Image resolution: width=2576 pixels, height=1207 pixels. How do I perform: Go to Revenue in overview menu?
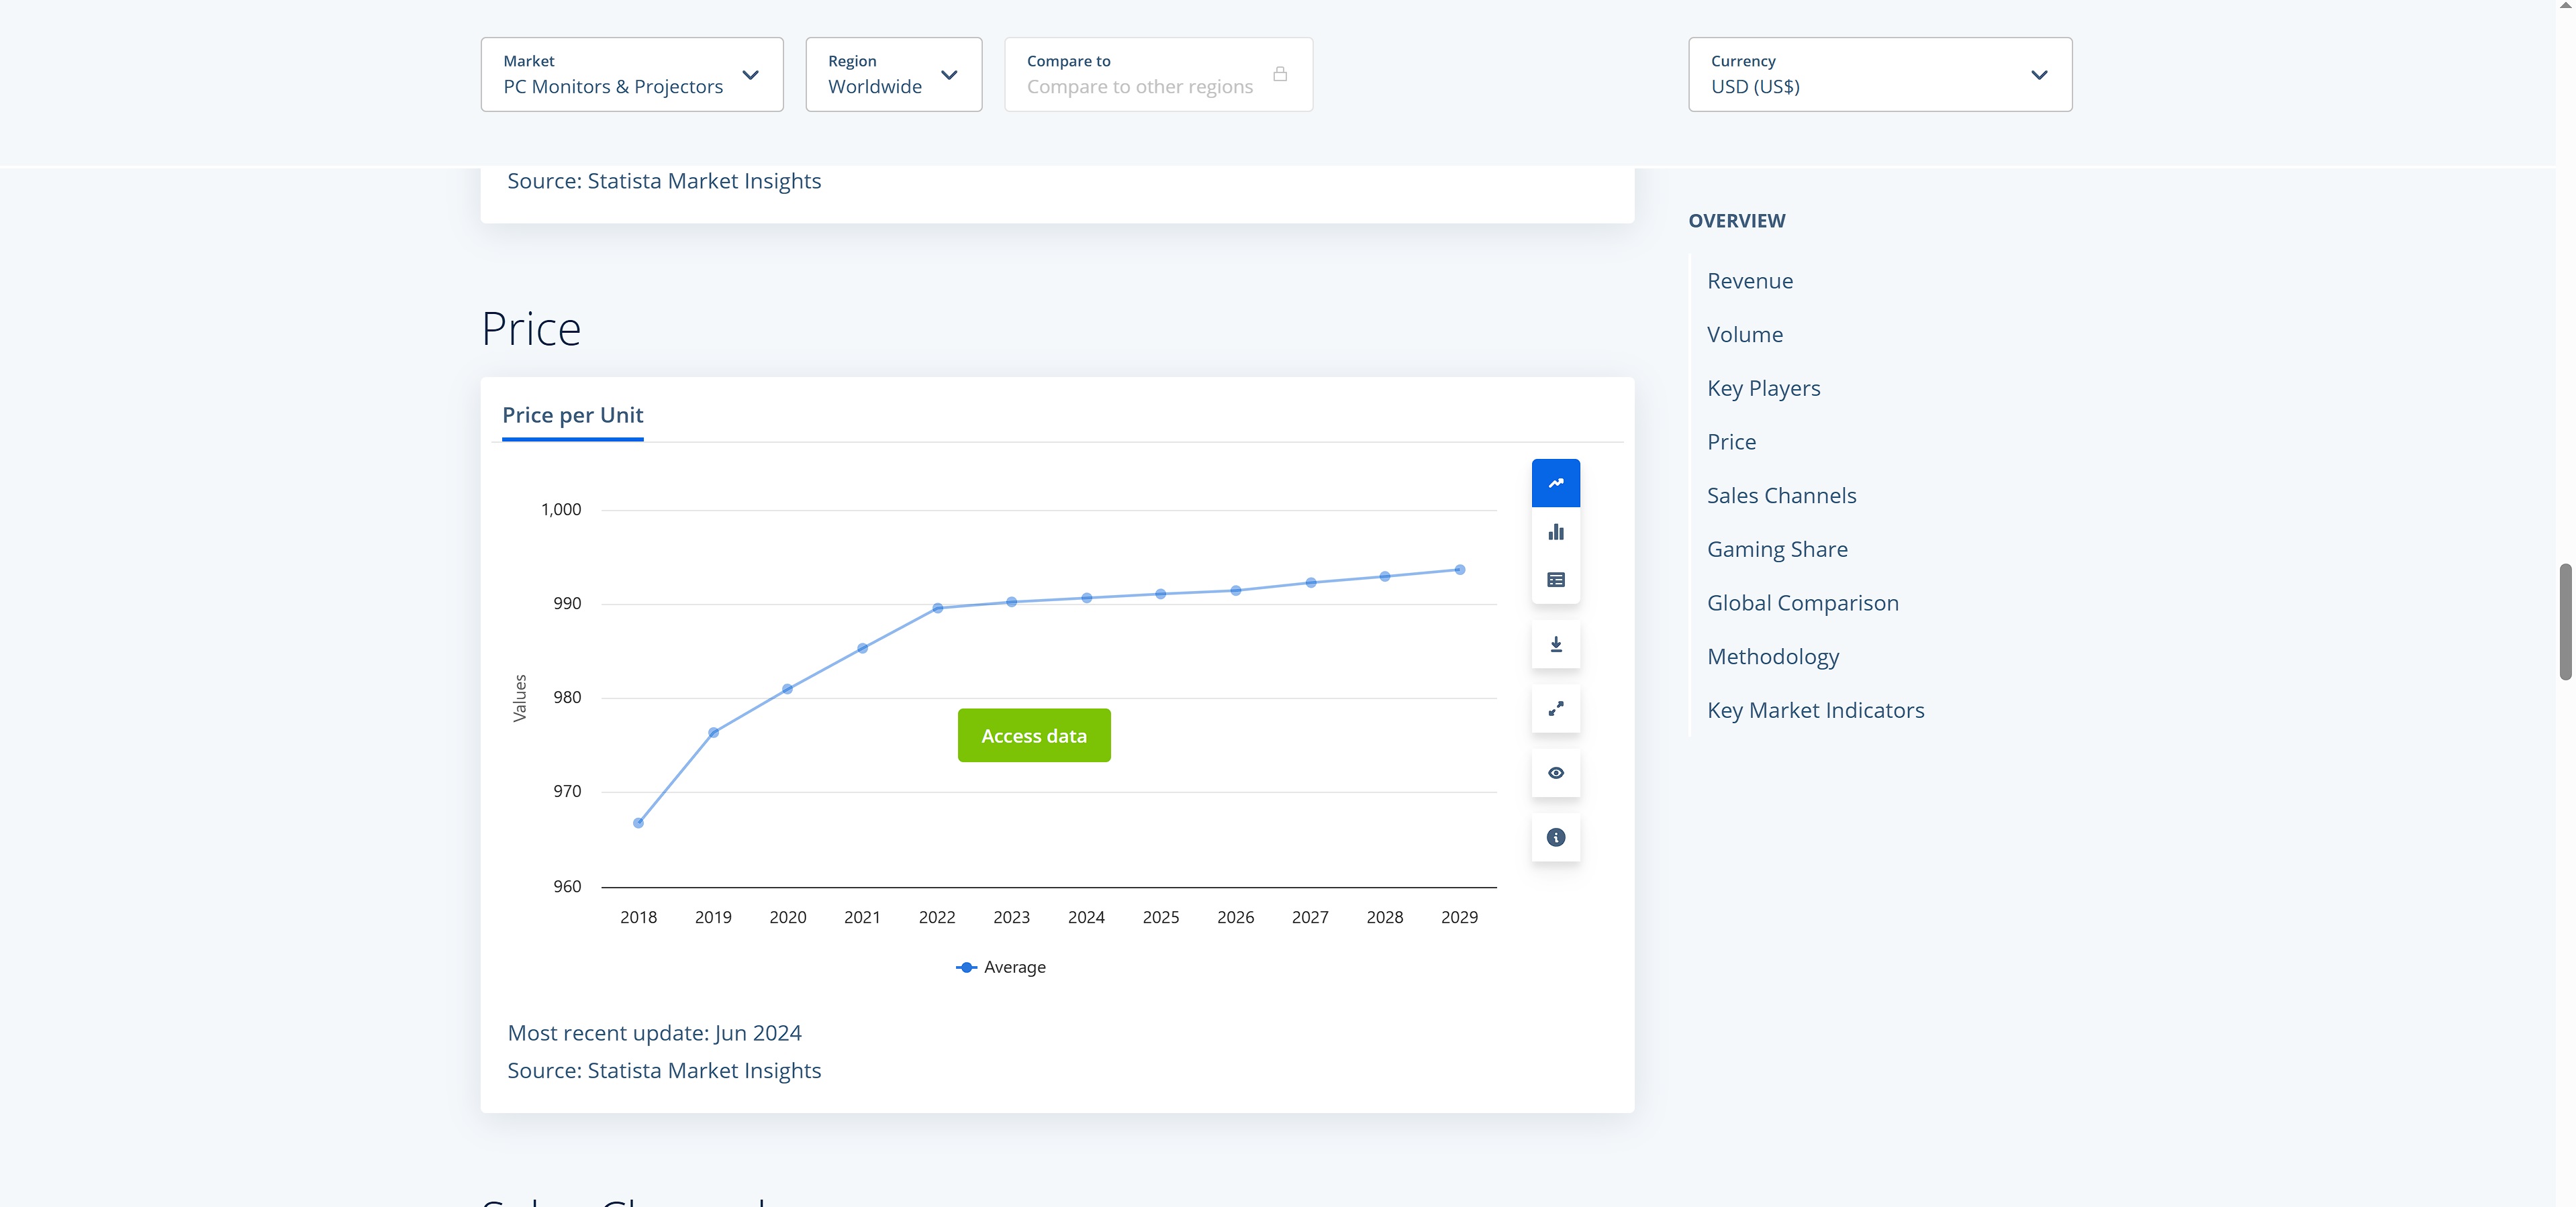[x=1749, y=280]
